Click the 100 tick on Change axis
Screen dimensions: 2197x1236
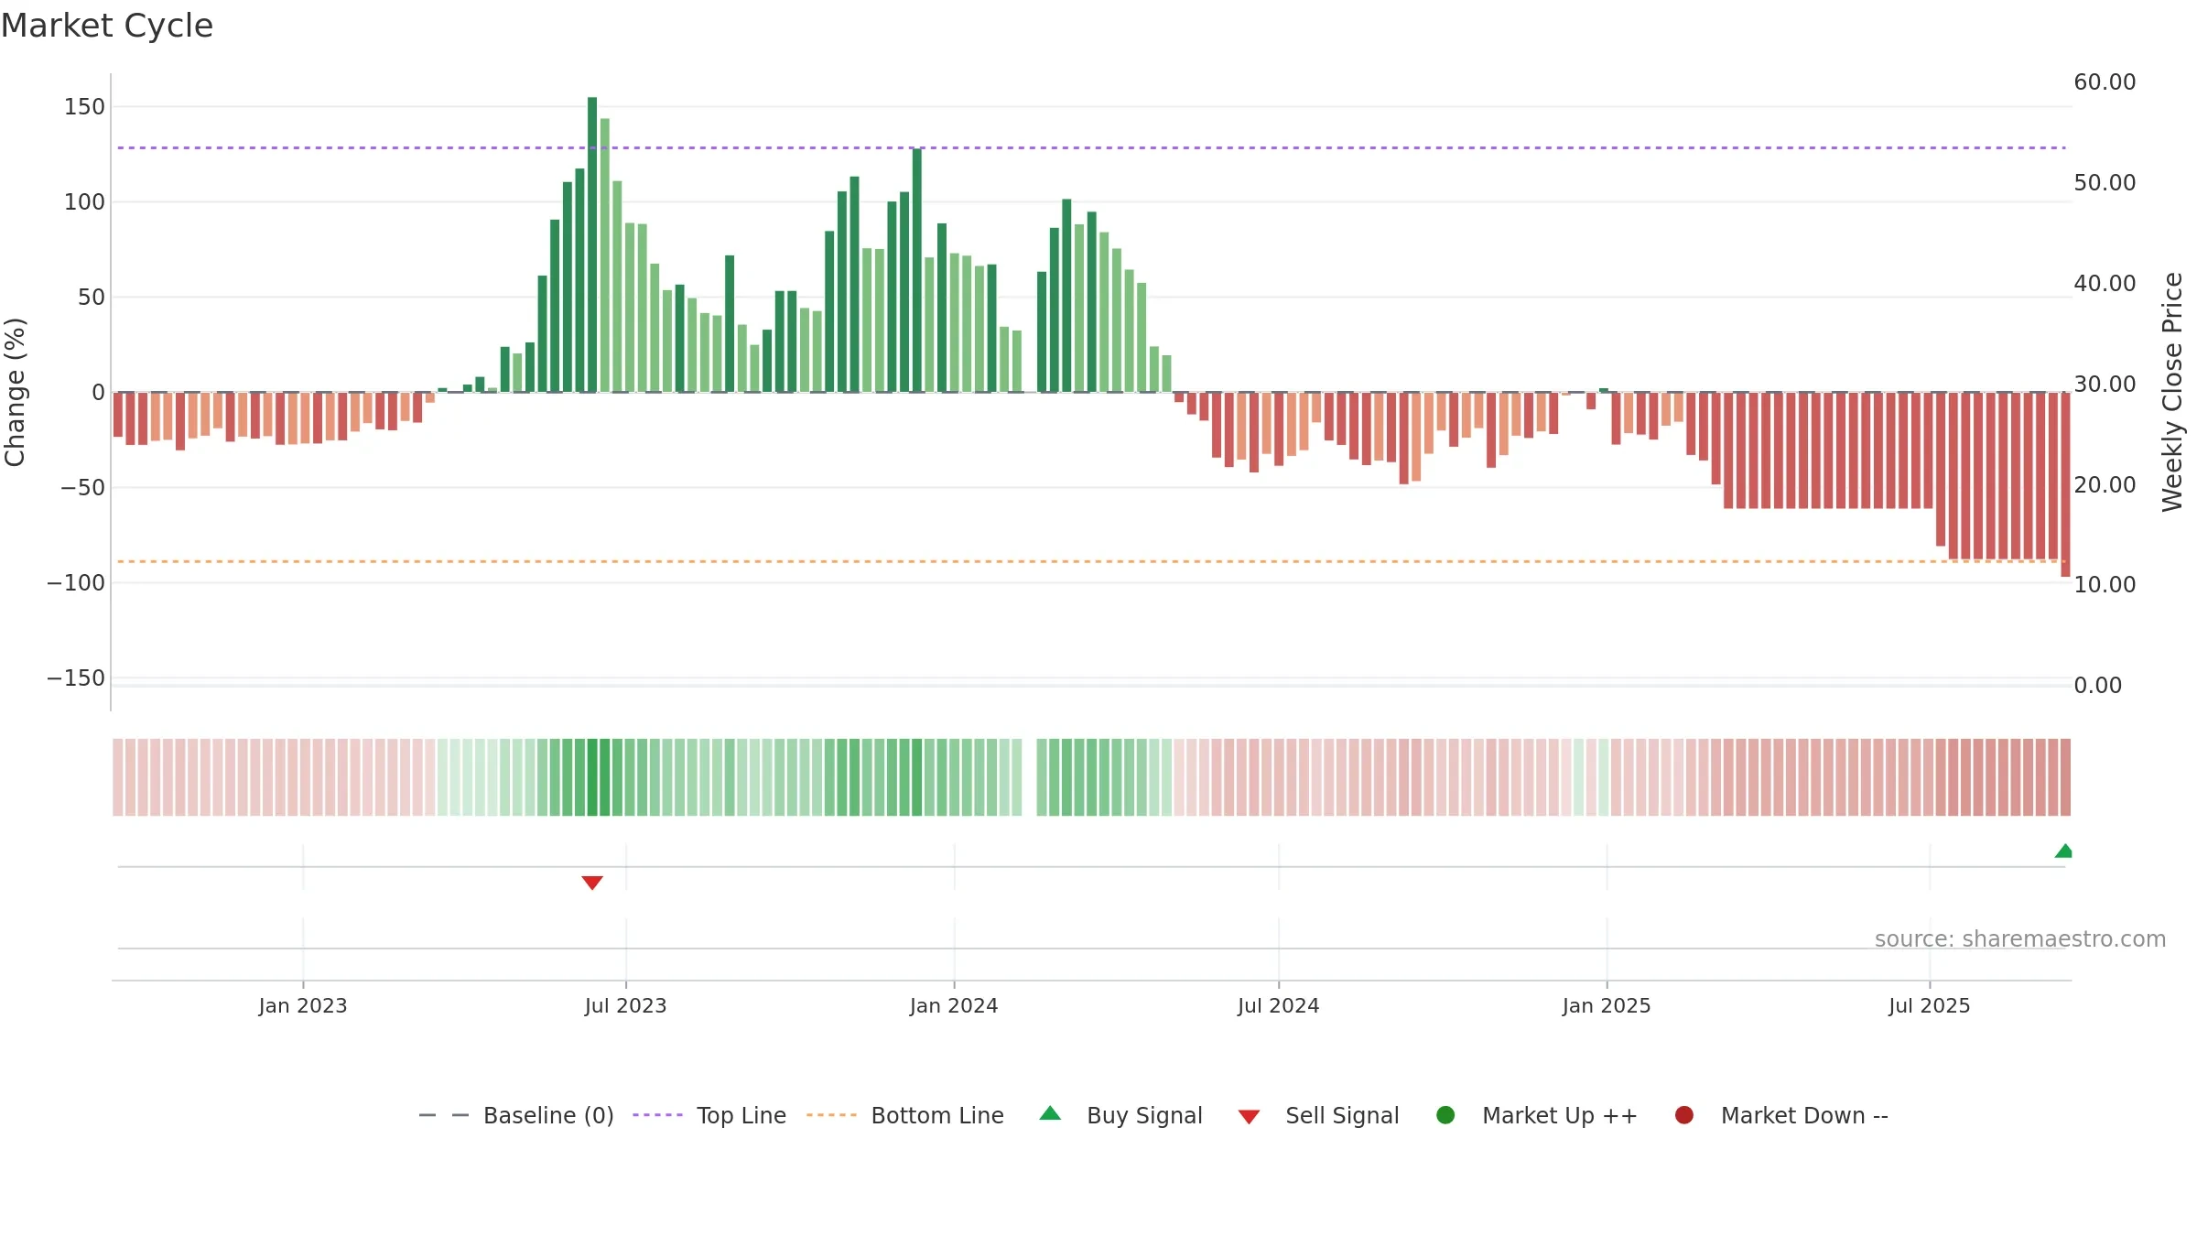(84, 202)
